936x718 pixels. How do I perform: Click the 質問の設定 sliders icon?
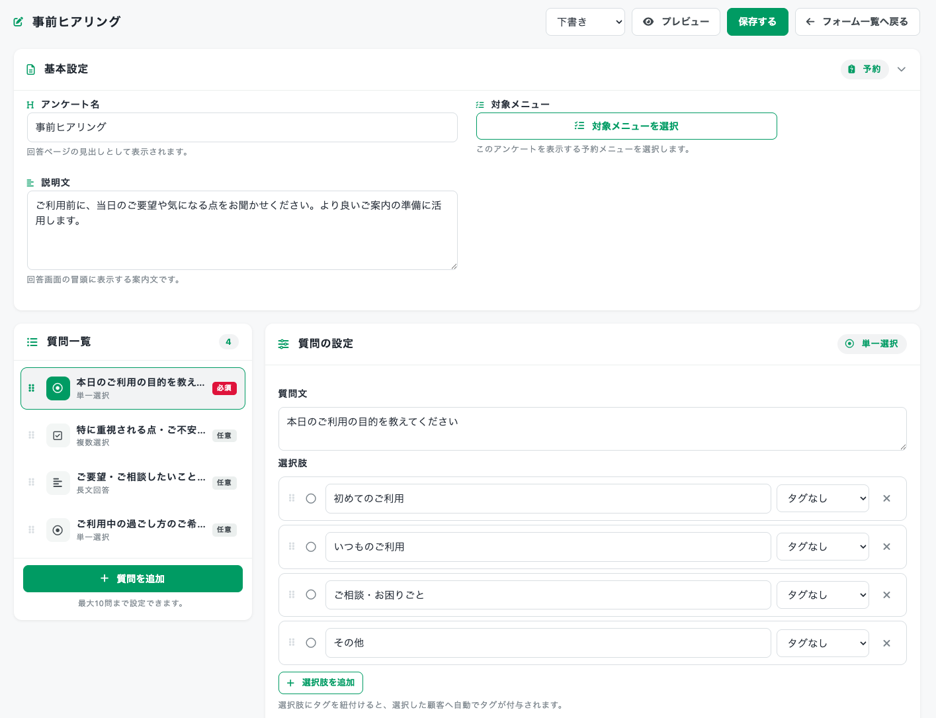[x=284, y=344]
